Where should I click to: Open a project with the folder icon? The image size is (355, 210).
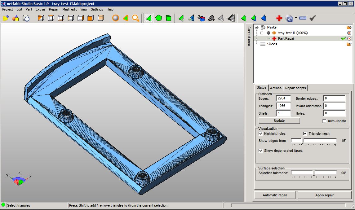pyautogui.click(x=6, y=18)
